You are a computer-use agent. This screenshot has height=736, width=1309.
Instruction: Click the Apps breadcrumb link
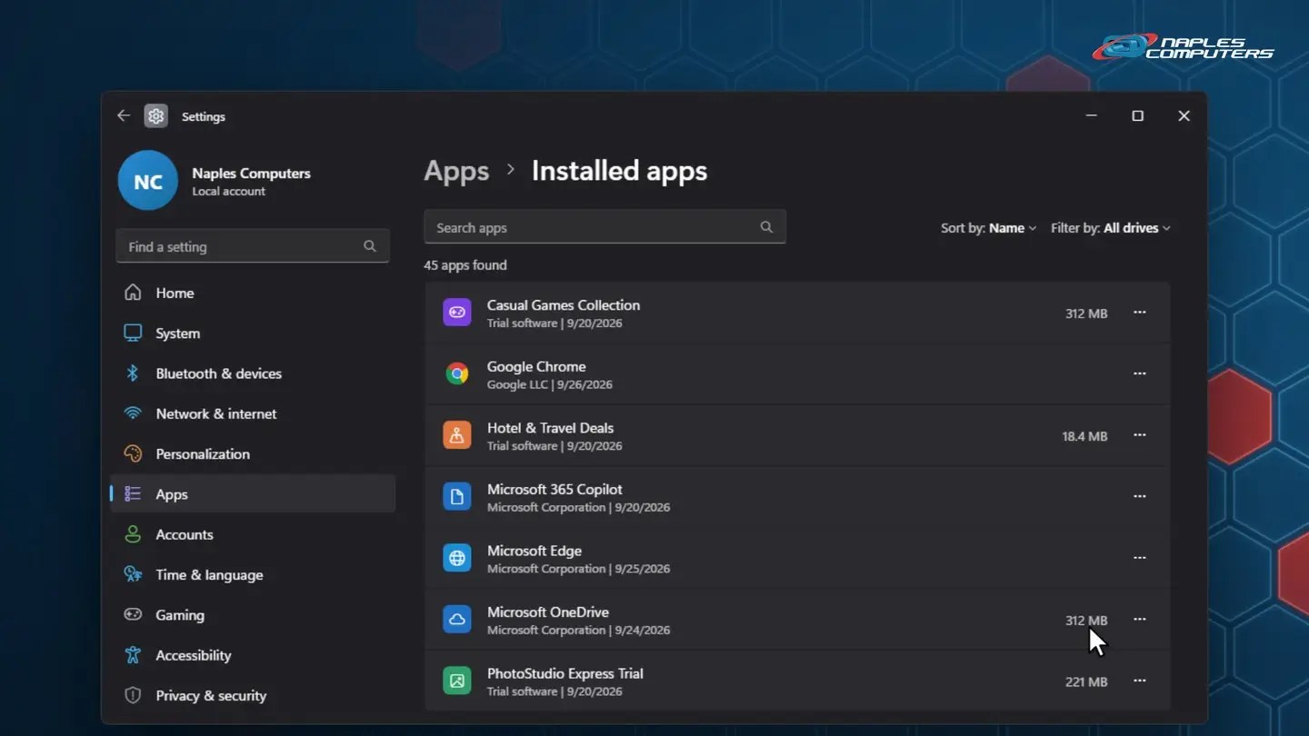click(456, 171)
